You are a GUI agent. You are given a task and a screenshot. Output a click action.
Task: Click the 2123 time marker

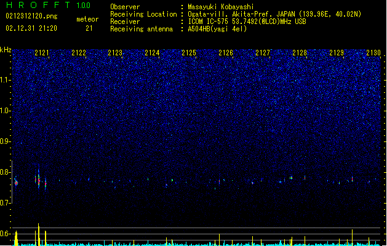point(115,53)
